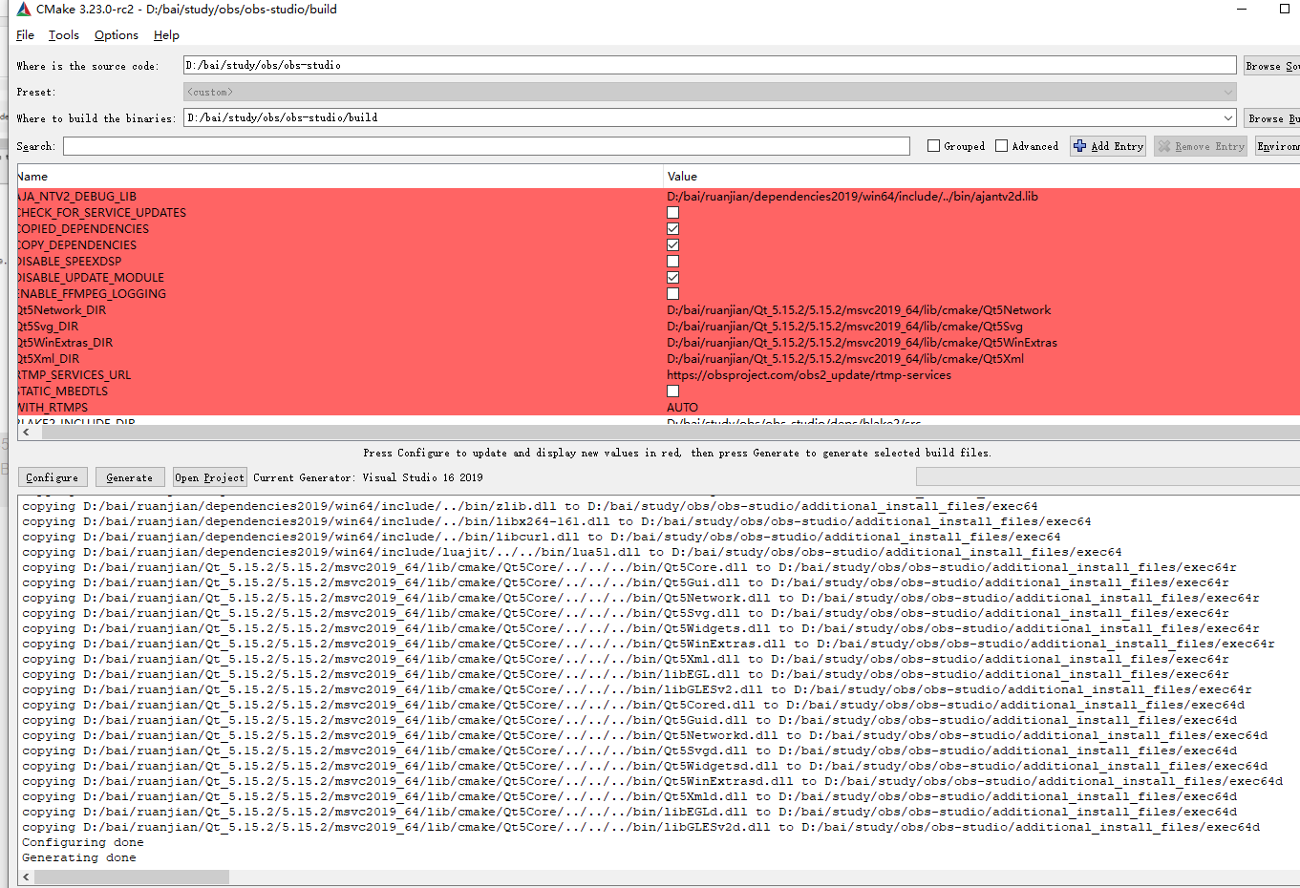Click the ajantv2d.lib path value

[852, 197]
